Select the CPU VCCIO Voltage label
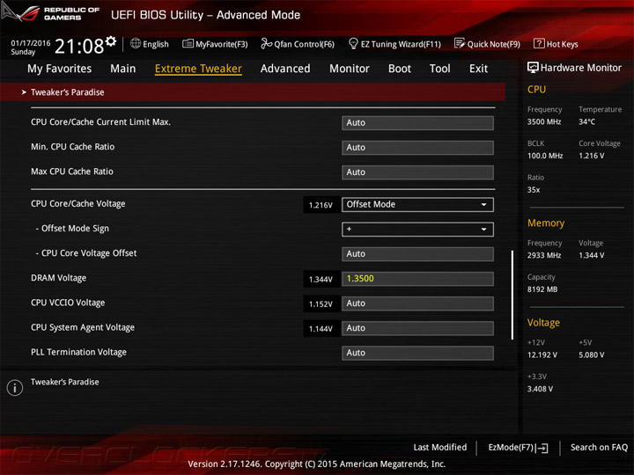634x475 pixels. [68, 303]
